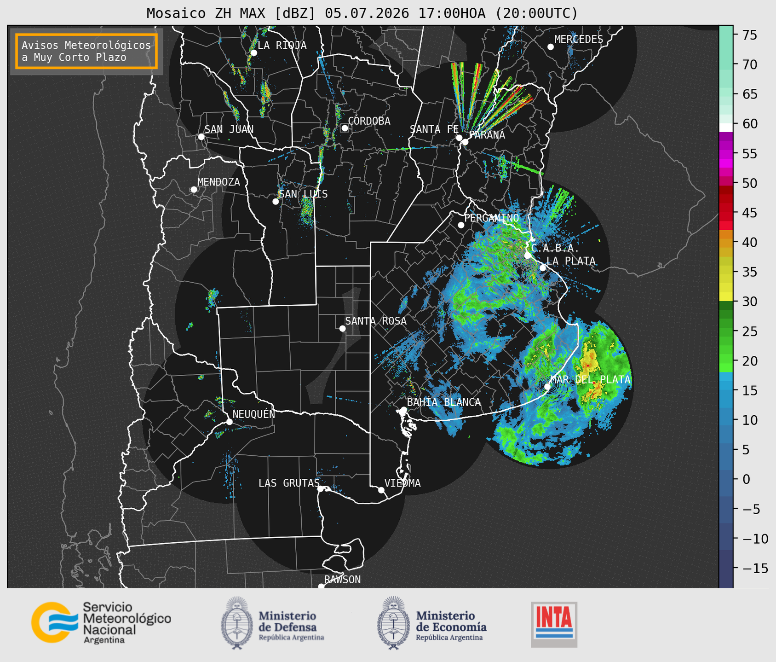The image size is (776, 662).
Task: Click the INTA logo
Action: pos(554,624)
